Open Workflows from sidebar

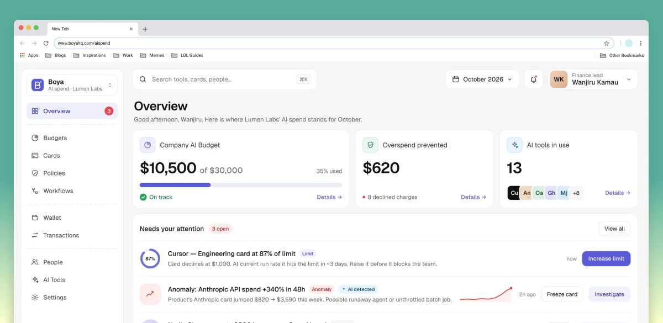(72, 191)
